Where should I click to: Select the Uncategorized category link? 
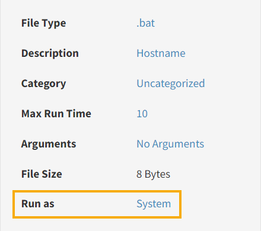click(x=171, y=84)
